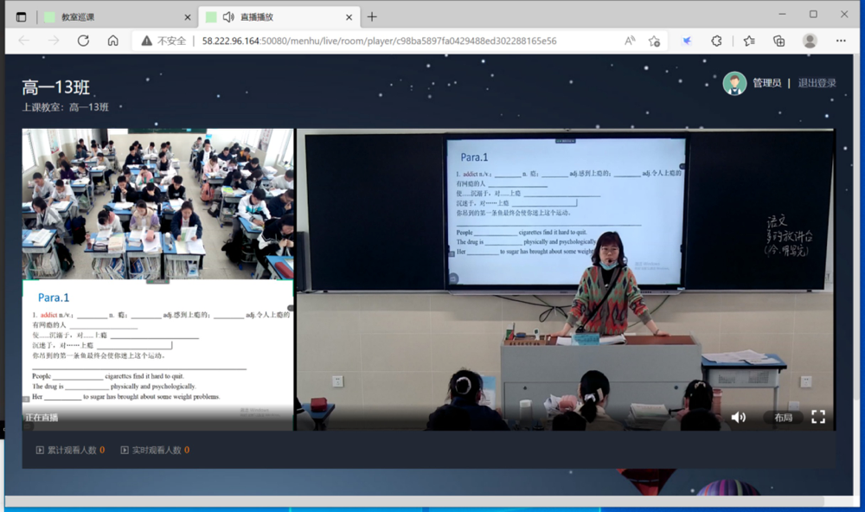Select the 直播播放 browser tab
This screenshot has height=512, width=865.
[x=277, y=16]
